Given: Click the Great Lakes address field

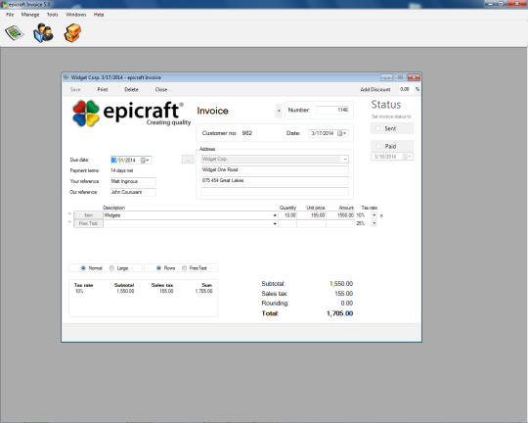Looking at the screenshot, I should (275, 180).
